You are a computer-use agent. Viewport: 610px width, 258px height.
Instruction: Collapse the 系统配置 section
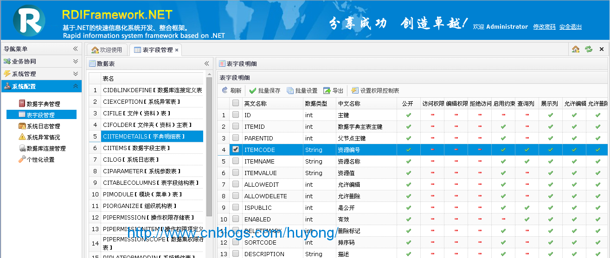point(75,86)
